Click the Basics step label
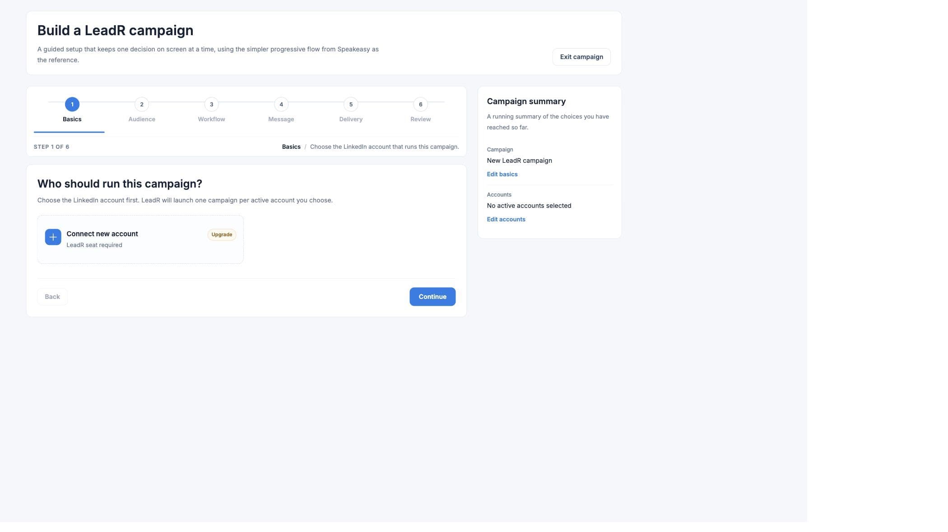The image size is (948, 532). pyautogui.click(x=72, y=119)
